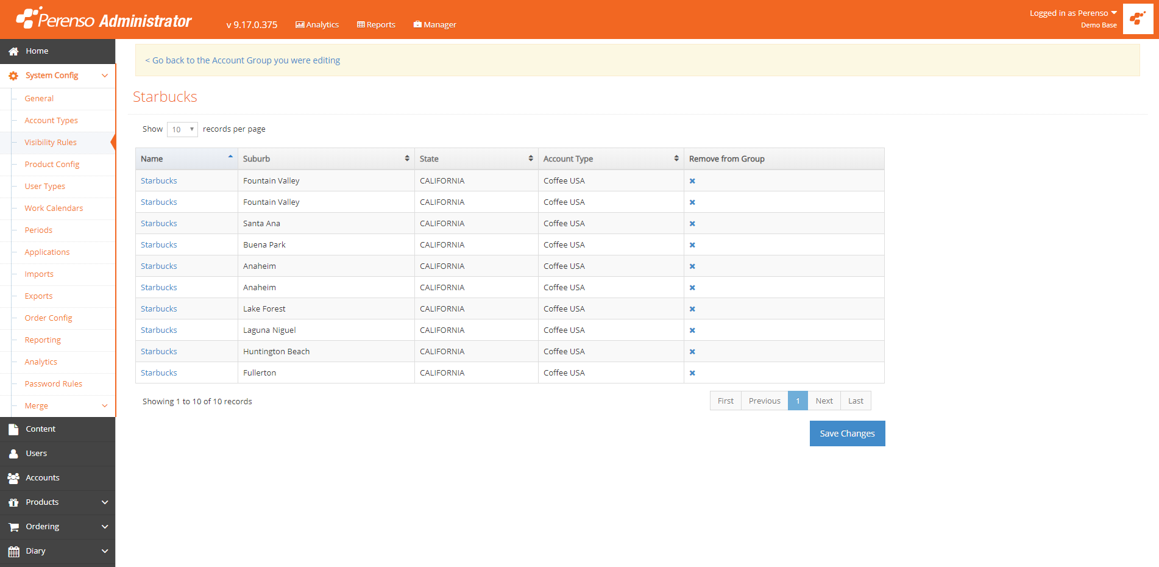Open Analytics in top navigation
Screen dimensions: 1159x567
tap(317, 25)
